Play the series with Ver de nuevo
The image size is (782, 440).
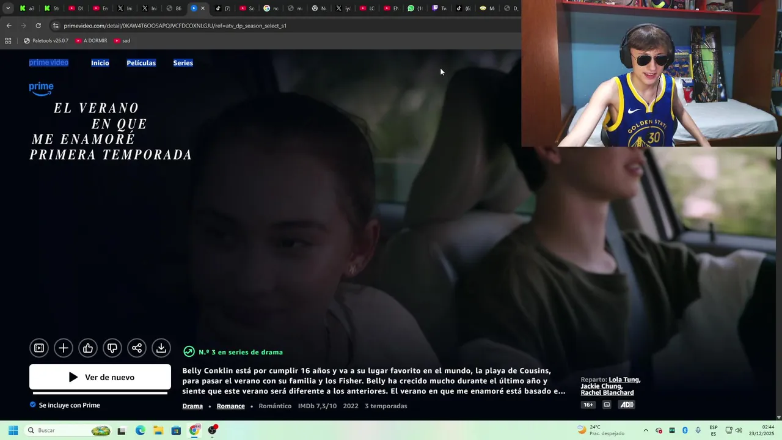coord(100,377)
